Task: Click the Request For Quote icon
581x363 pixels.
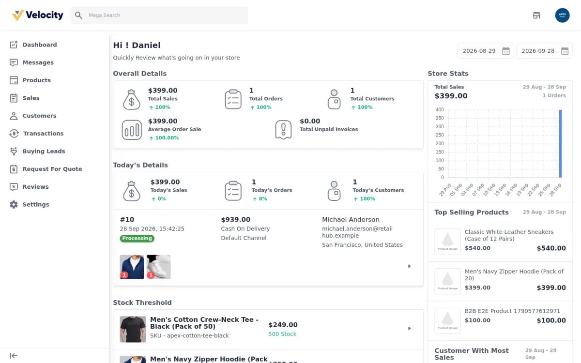Action: [14, 169]
